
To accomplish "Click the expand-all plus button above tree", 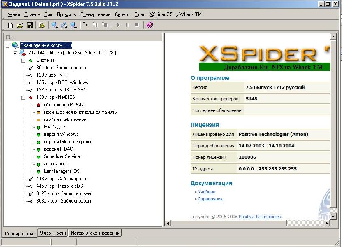I will [x=8, y=37].
